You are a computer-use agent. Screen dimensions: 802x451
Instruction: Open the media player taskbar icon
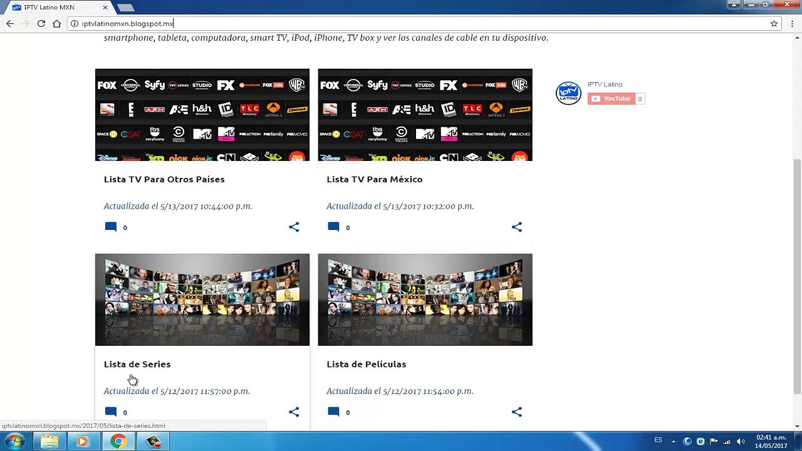[82, 442]
